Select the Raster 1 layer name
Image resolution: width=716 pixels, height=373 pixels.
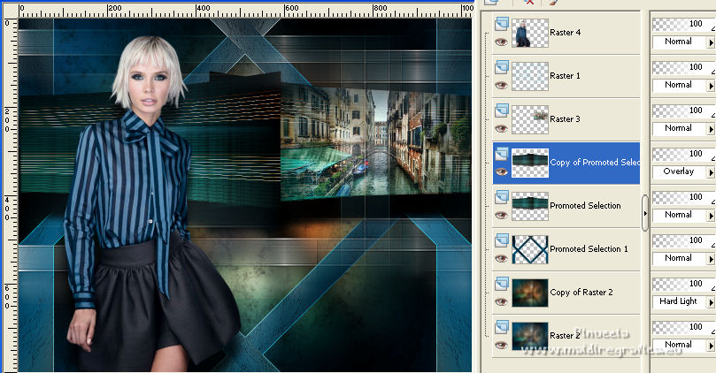[565, 76]
